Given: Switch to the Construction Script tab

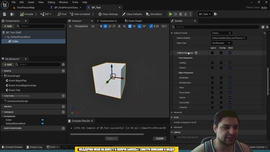Looking at the screenshot, I should point(109,21).
